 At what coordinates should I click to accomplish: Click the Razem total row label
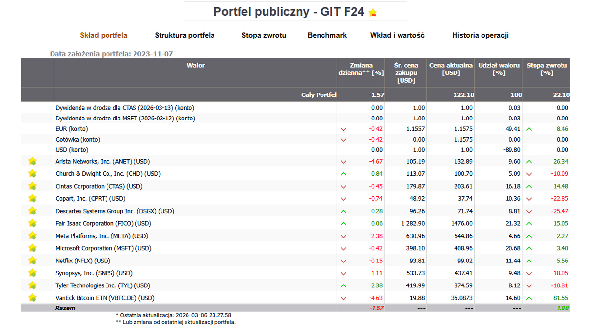[x=65, y=308]
